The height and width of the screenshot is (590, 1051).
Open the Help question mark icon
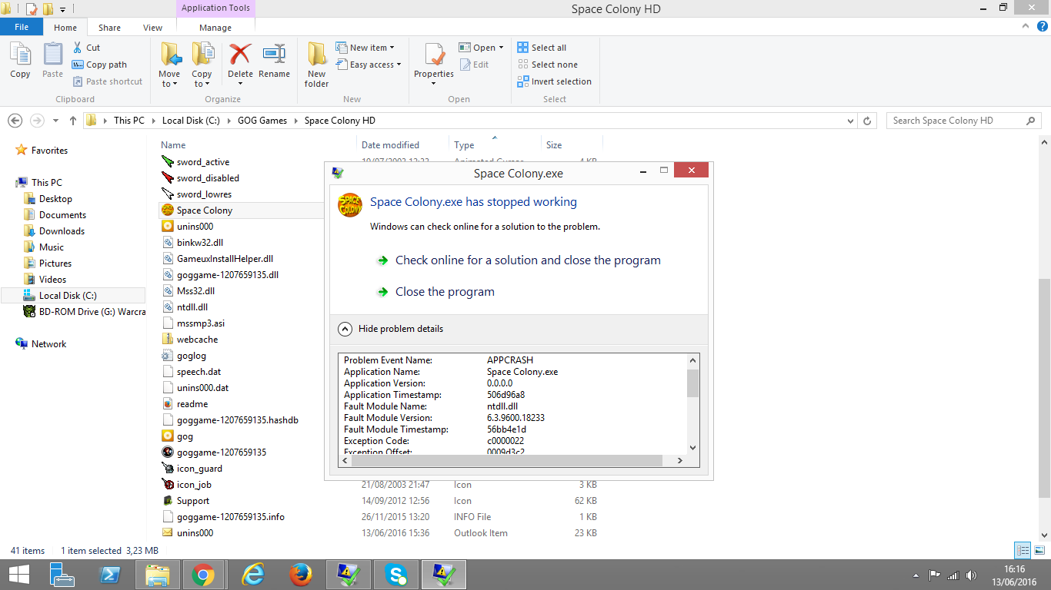click(1041, 26)
